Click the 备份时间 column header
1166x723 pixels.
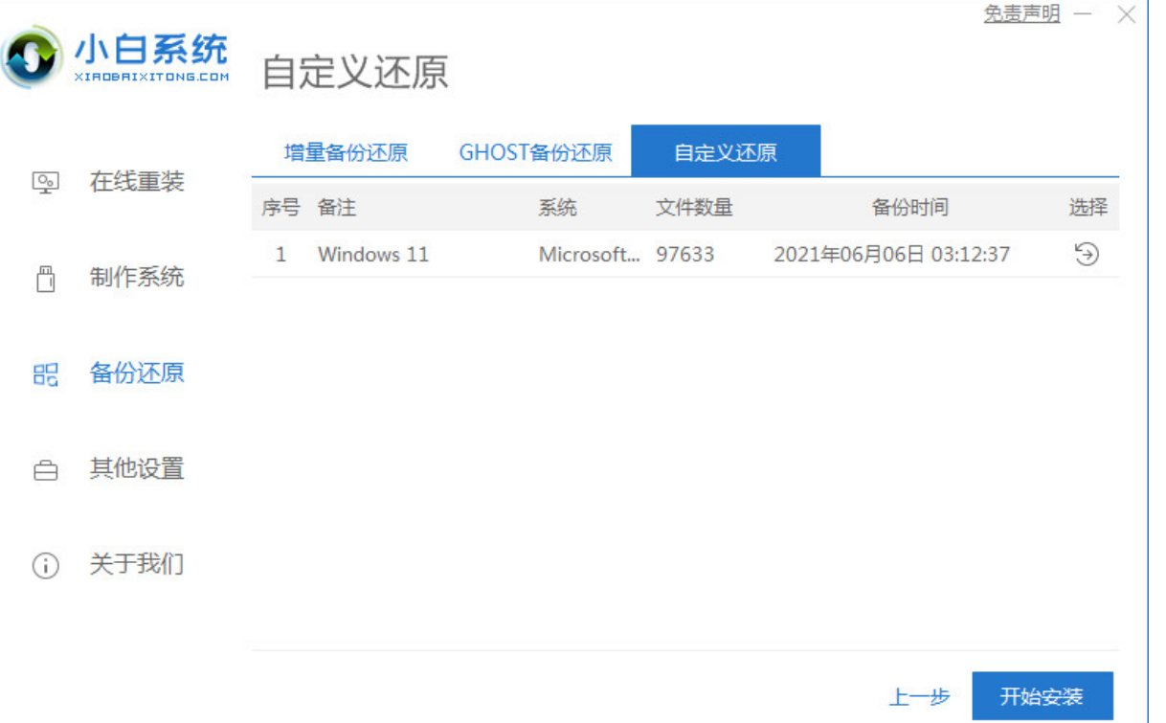coord(909,208)
